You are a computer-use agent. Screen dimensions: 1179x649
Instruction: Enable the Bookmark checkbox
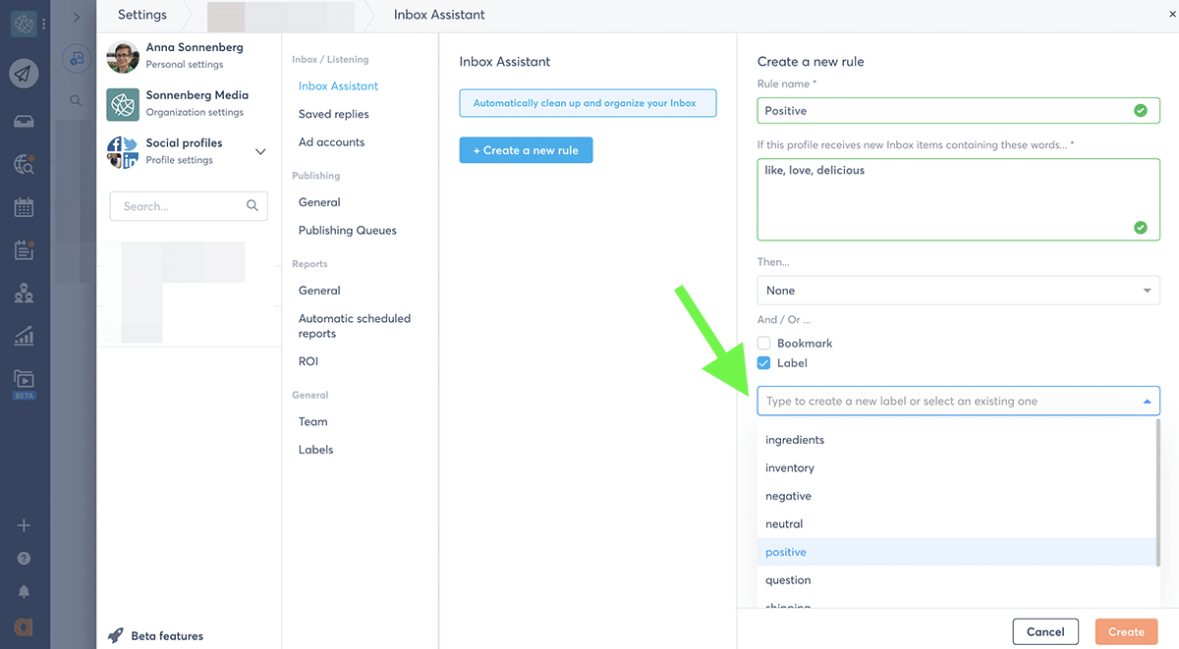coord(763,344)
